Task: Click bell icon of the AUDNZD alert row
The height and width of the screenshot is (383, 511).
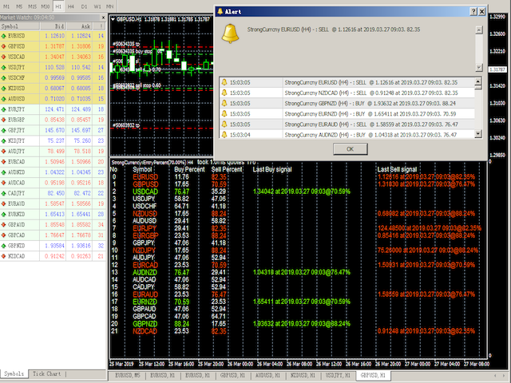Action: pyautogui.click(x=224, y=134)
